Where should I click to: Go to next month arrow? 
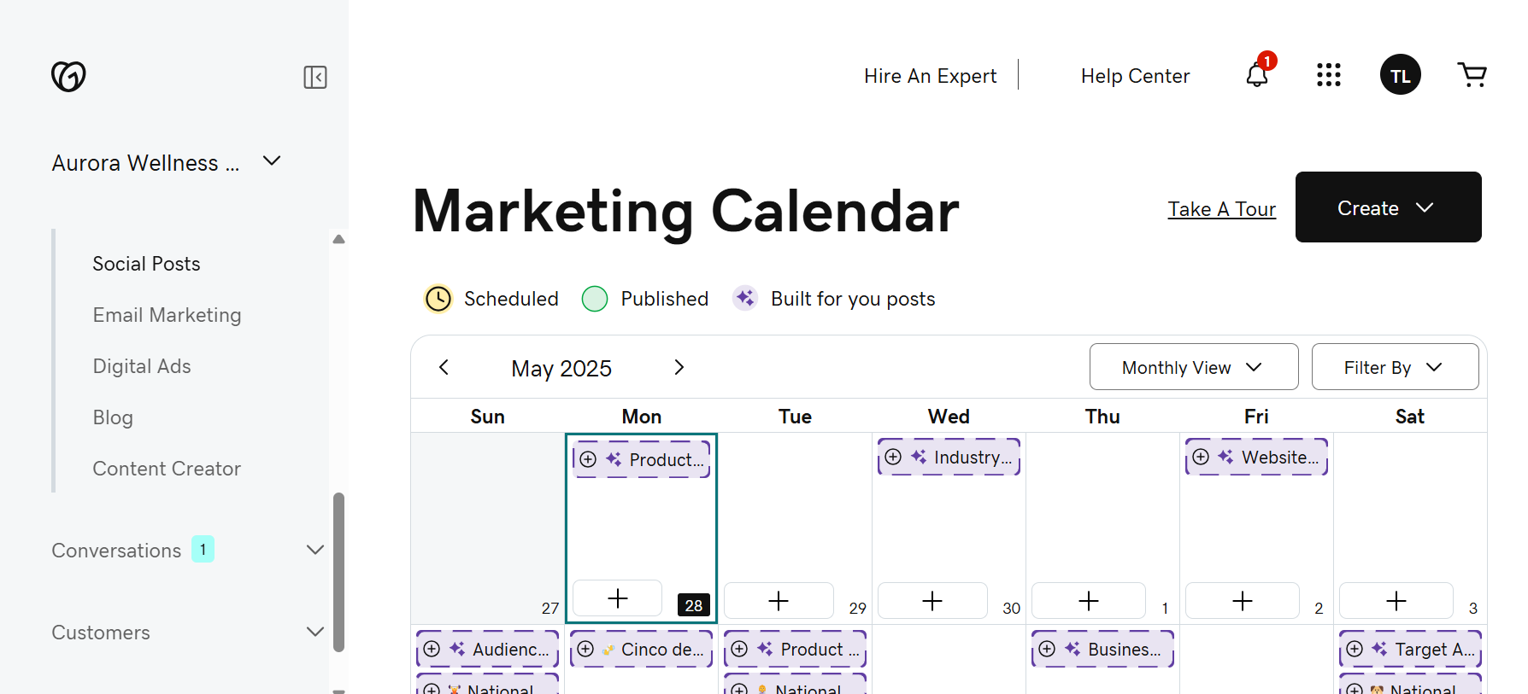[x=679, y=367]
